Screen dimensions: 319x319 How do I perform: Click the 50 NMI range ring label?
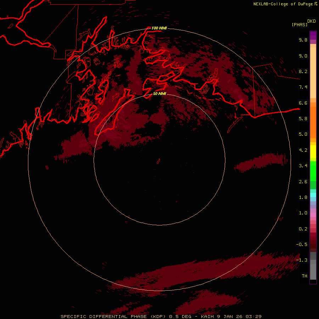(159, 94)
